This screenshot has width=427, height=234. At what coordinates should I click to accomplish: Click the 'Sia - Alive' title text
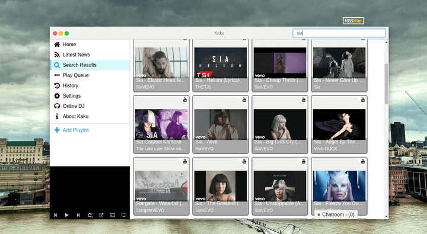pos(206,142)
